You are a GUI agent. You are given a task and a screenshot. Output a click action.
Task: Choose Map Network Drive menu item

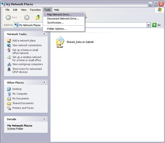64,15
